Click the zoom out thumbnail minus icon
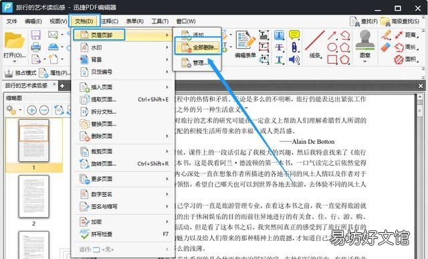 (x=44, y=110)
